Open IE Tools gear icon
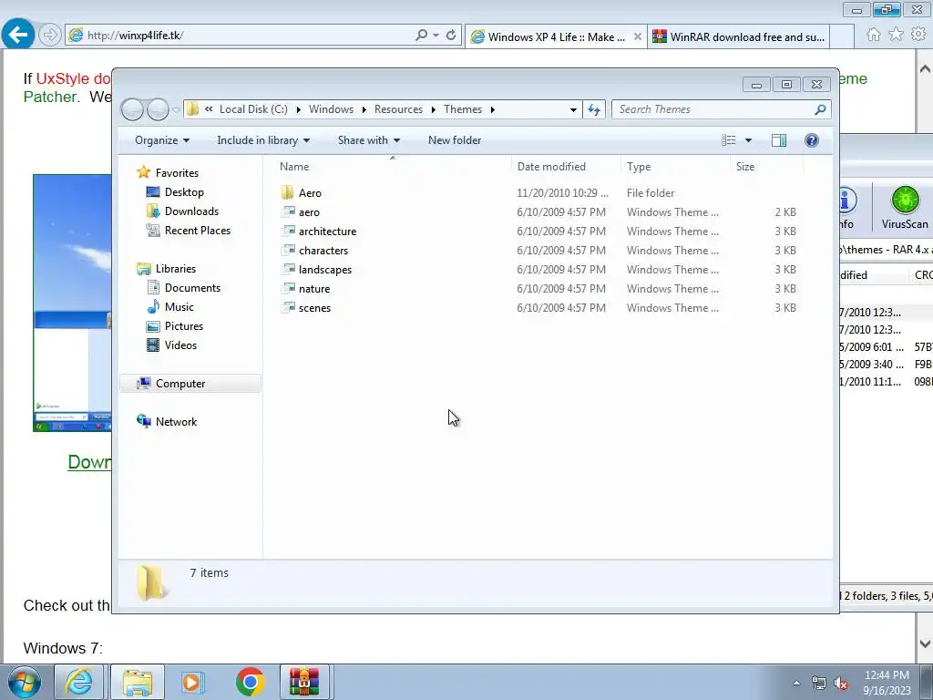Image resolution: width=933 pixels, height=700 pixels. [x=918, y=35]
